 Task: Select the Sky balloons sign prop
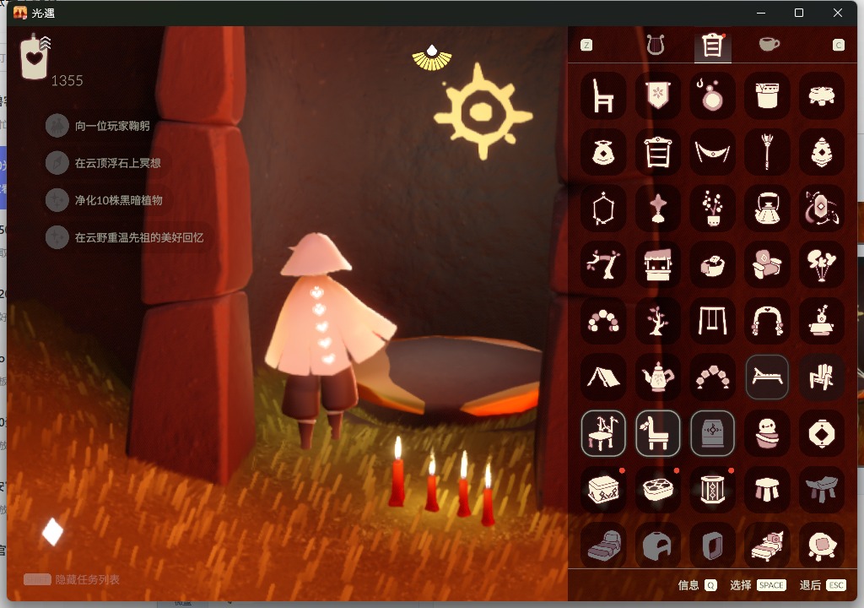(x=821, y=264)
